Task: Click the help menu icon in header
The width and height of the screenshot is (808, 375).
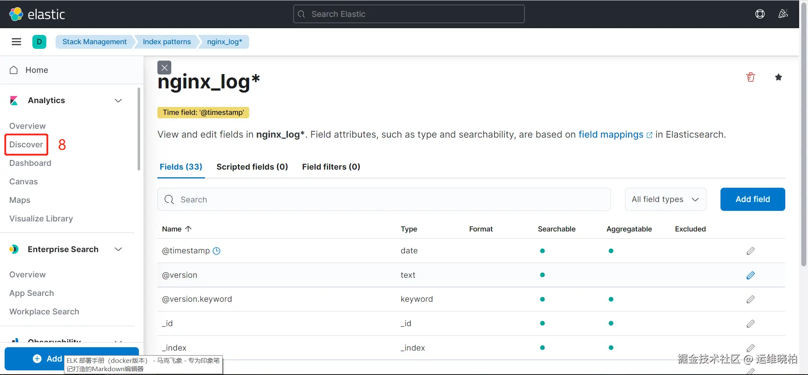Action: click(x=760, y=14)
